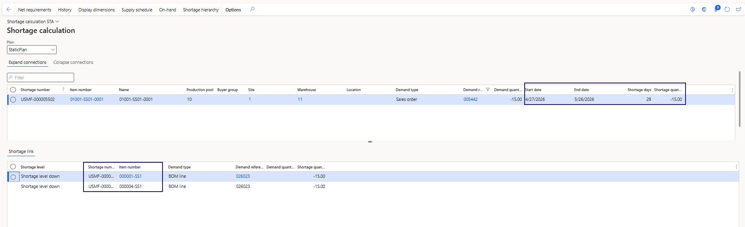Image resolution: width=745 pixels, height=227 pixels.
Task: Open Shortage link grid three-dot menu
Action: pyautogui.click(x=736, y=167)
